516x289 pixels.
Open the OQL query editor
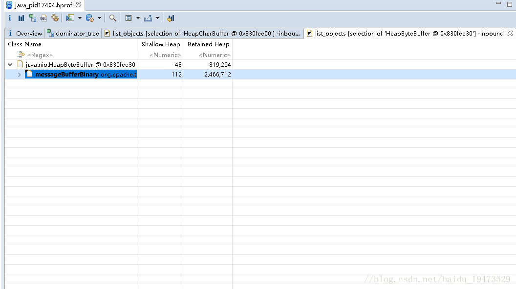coord(44,18)
